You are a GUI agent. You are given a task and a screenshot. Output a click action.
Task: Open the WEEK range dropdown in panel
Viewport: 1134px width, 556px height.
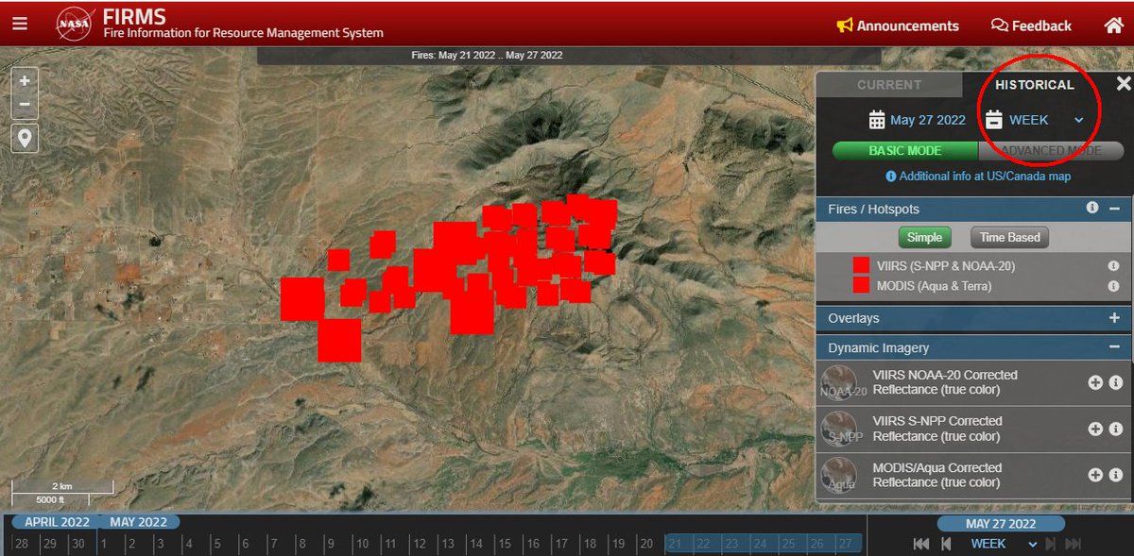(1046, 120)
